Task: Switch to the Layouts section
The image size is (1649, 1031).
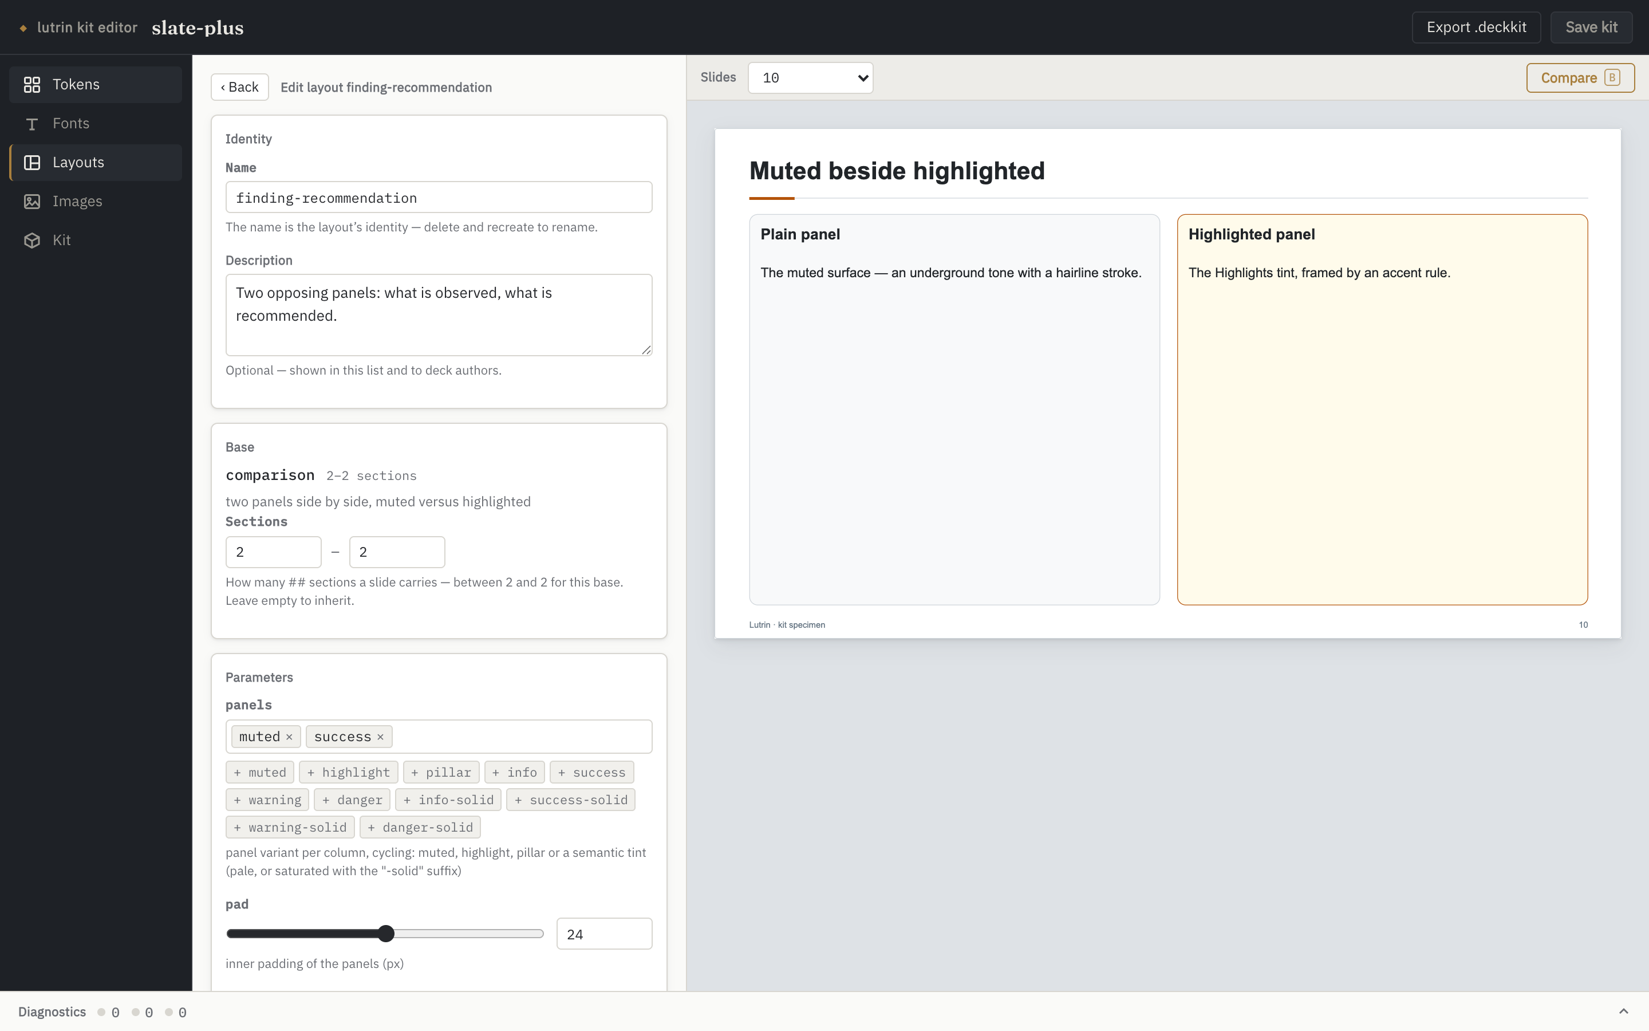Action: (x=96, y=162)
